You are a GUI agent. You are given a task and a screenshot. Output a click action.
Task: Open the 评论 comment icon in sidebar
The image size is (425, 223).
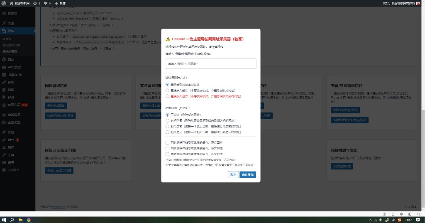pyautogui.click(x=4, y=97)
